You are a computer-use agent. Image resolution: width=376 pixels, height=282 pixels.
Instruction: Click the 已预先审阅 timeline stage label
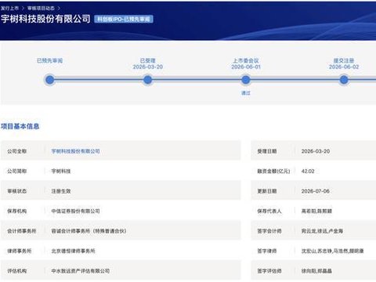49,60
